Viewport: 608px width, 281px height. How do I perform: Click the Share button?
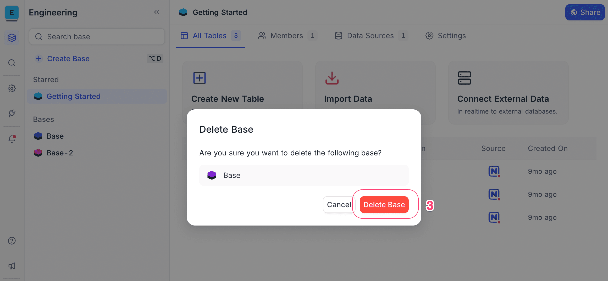[x=585, y=12]
